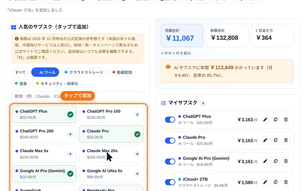Click the マイサブスク count badge 4
The height and width of the screenshot is (191, 305).
pyautogui.click(x=203, y=103)
